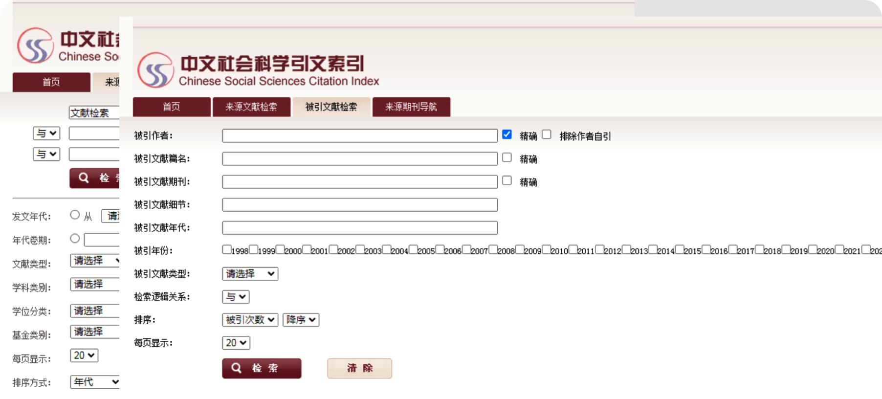
Task: Focus the 被引文献期刊 input field
Action: click(x=360, y=182)
